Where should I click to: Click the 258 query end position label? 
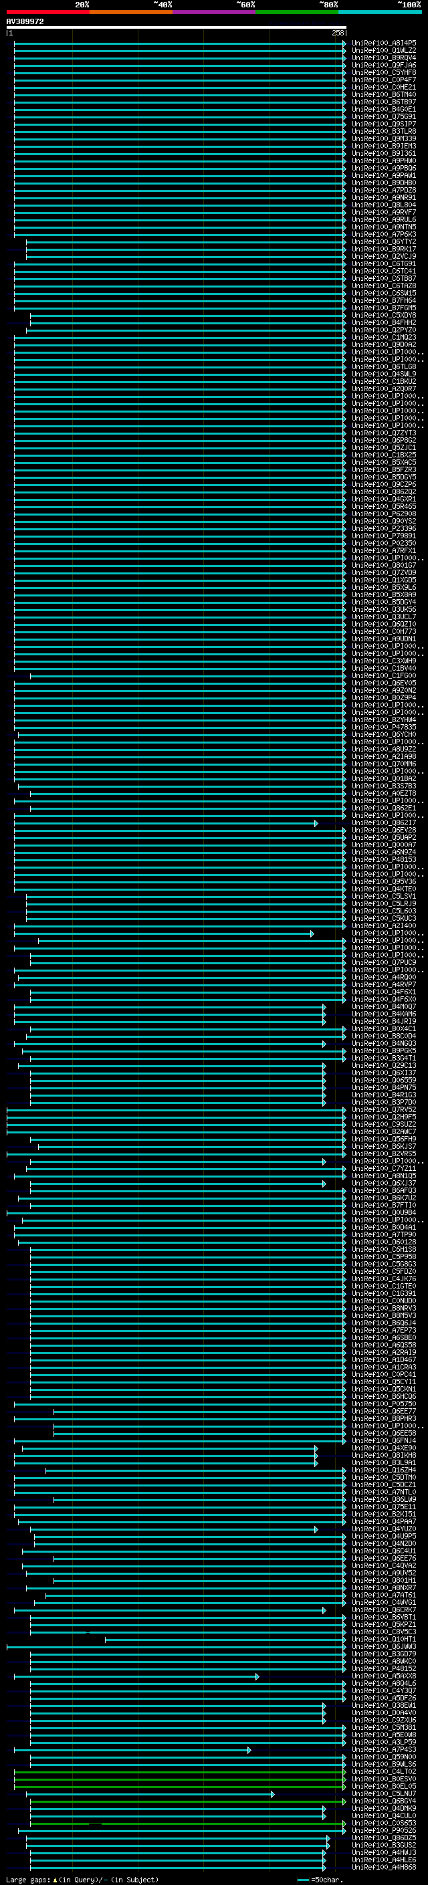click(x=337, y=33)
